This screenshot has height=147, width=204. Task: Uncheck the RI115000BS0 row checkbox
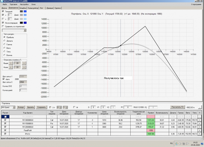click(x=5, y=123)
